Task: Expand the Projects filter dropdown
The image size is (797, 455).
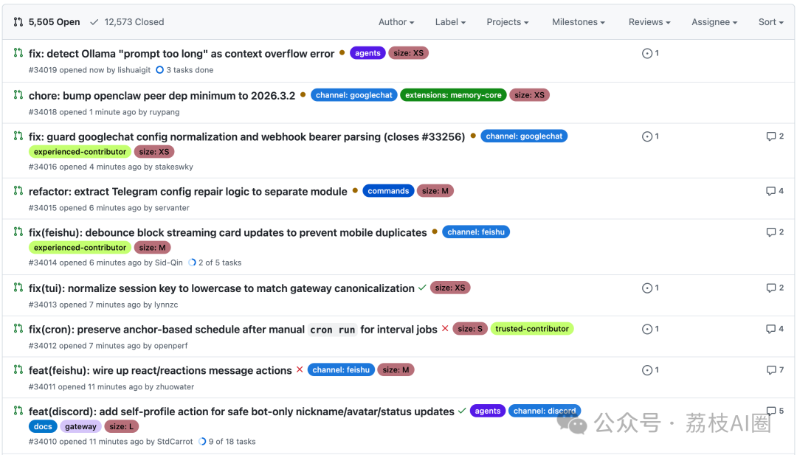Action: (508, 22)
